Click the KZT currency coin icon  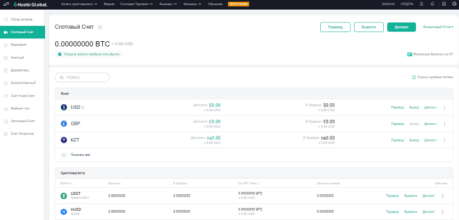tap(64, 140)
